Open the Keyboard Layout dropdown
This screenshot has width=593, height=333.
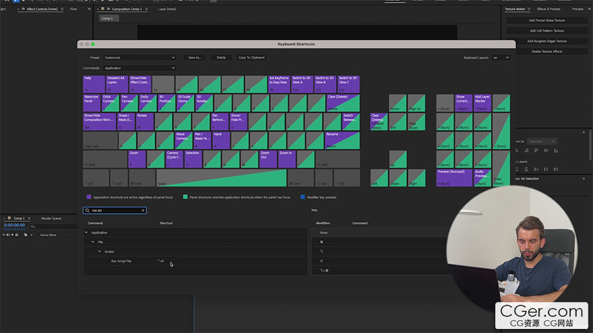coord(501,58)
